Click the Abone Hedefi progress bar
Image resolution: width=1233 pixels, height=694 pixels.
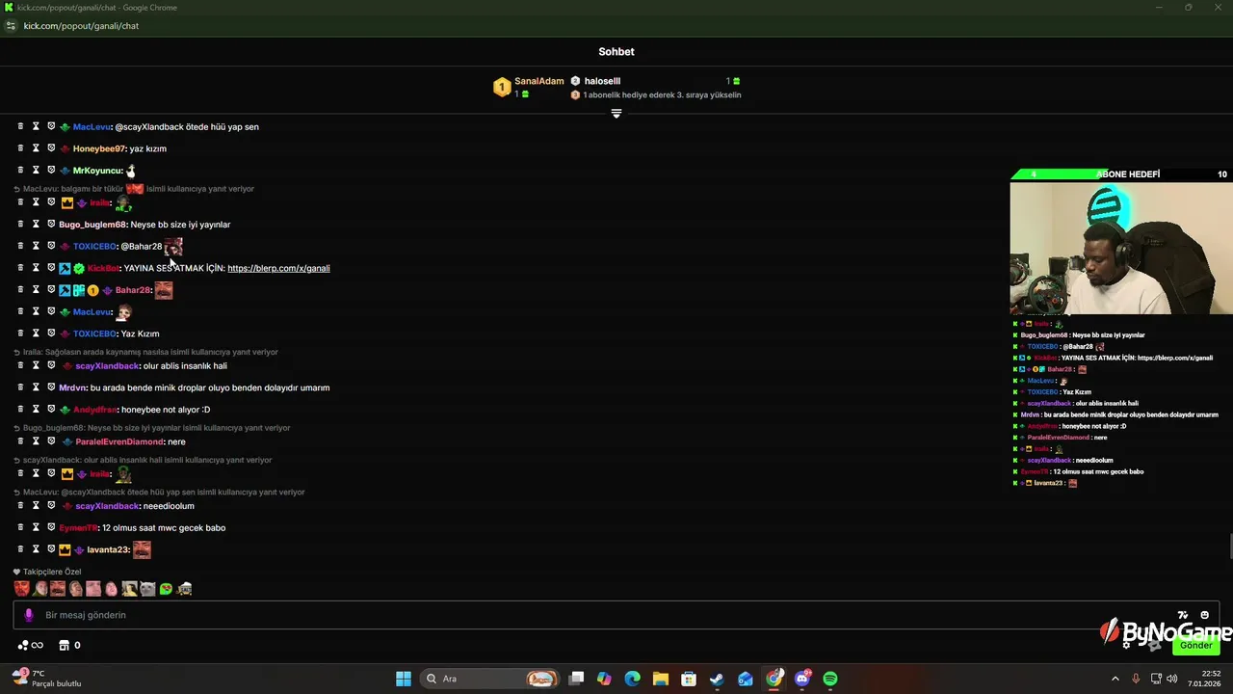[1120, 174]
